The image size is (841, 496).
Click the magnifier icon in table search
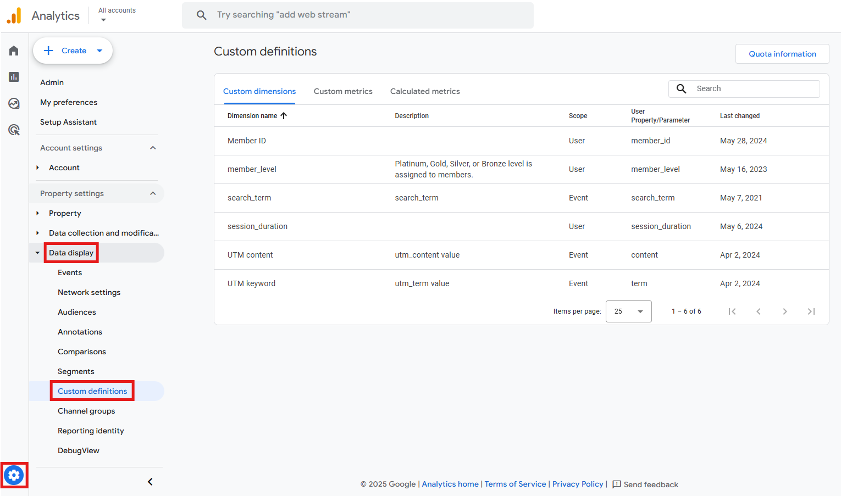click(x=682, y=88)
